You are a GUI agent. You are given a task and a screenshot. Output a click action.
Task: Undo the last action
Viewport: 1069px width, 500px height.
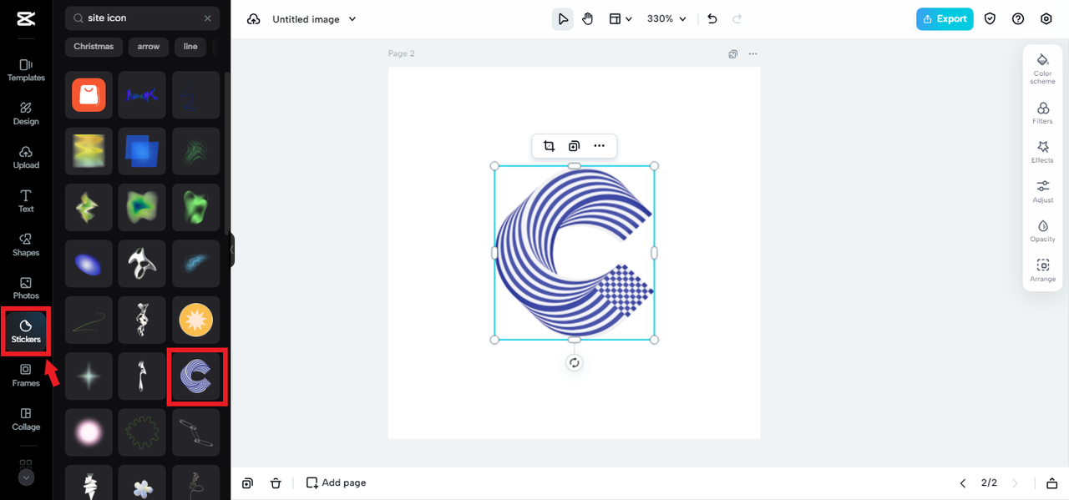(712, 19)
